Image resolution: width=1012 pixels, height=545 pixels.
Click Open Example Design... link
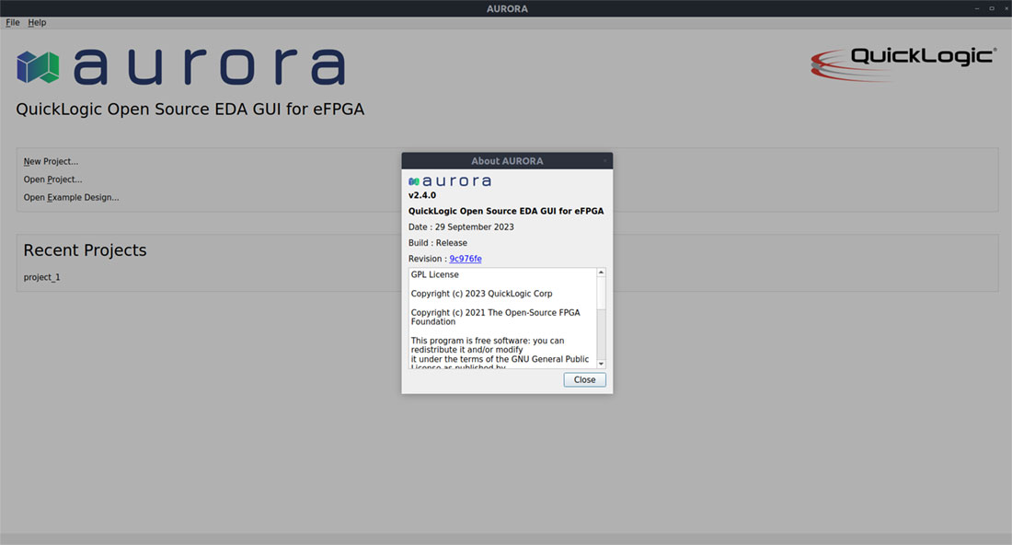coord(71,198)
